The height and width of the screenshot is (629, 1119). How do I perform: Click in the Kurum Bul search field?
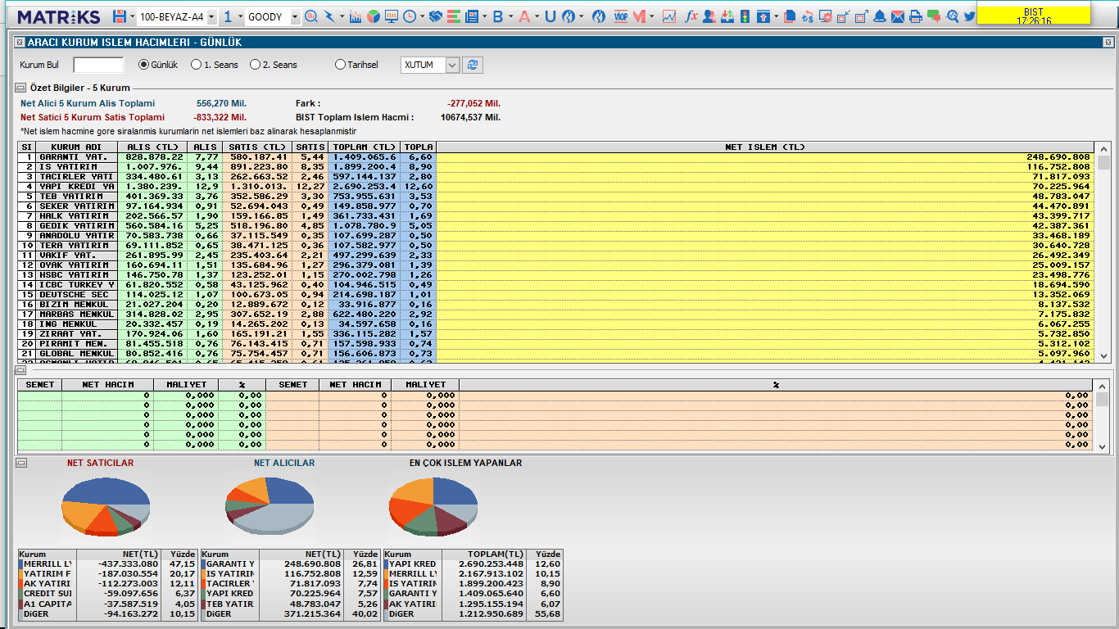pos(98,65)
